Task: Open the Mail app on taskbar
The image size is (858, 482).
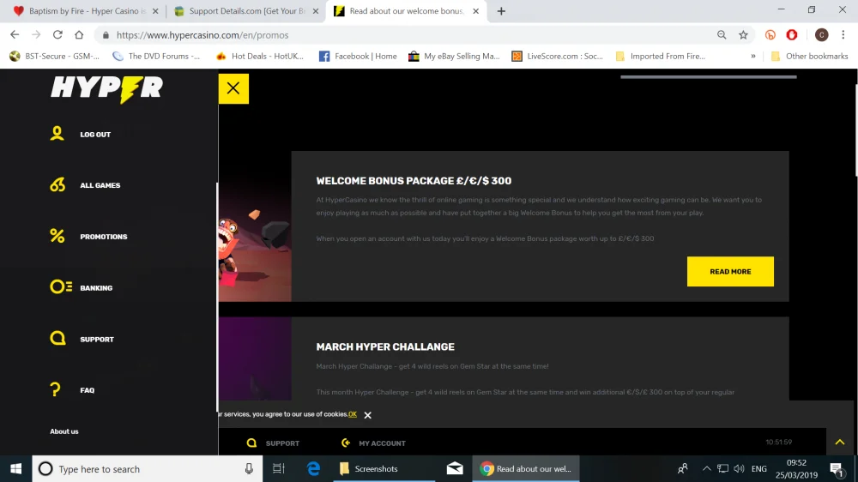Action: pos(454,469)
